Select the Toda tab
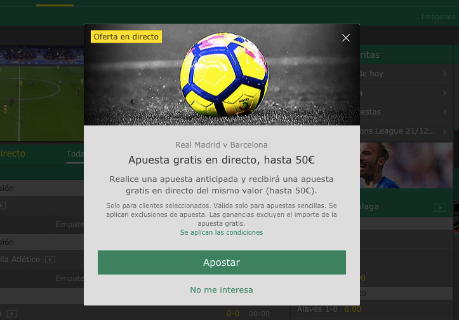The width and height of the screenshot is (459, 320). (76, 154)
